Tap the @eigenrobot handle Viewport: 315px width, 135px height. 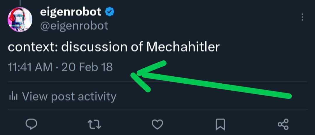[74, 26]
